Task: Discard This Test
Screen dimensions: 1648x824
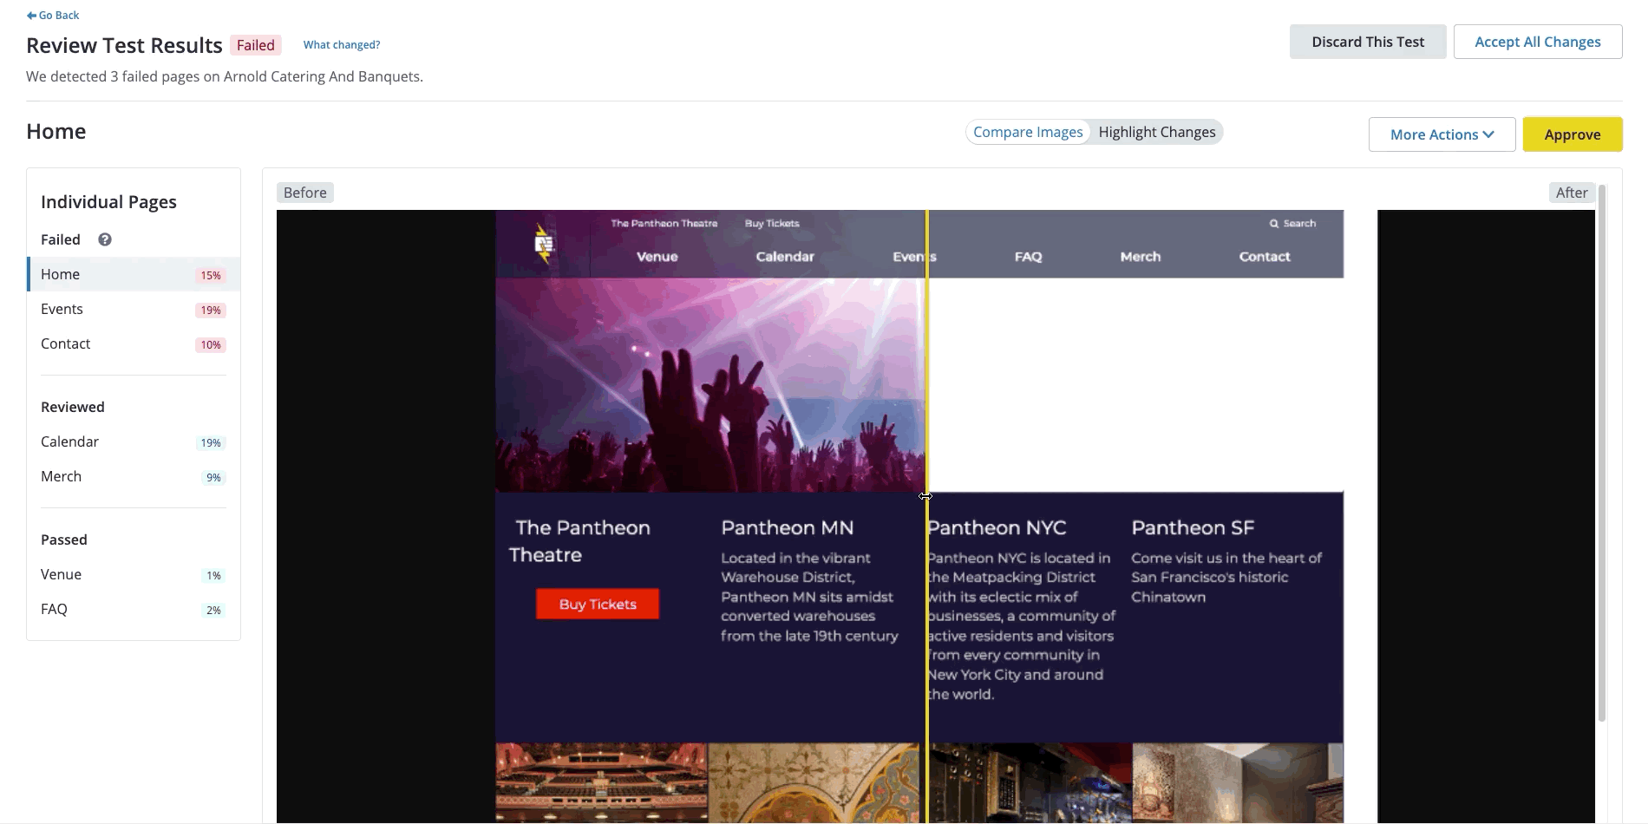Action: (x=1368, y=42)
